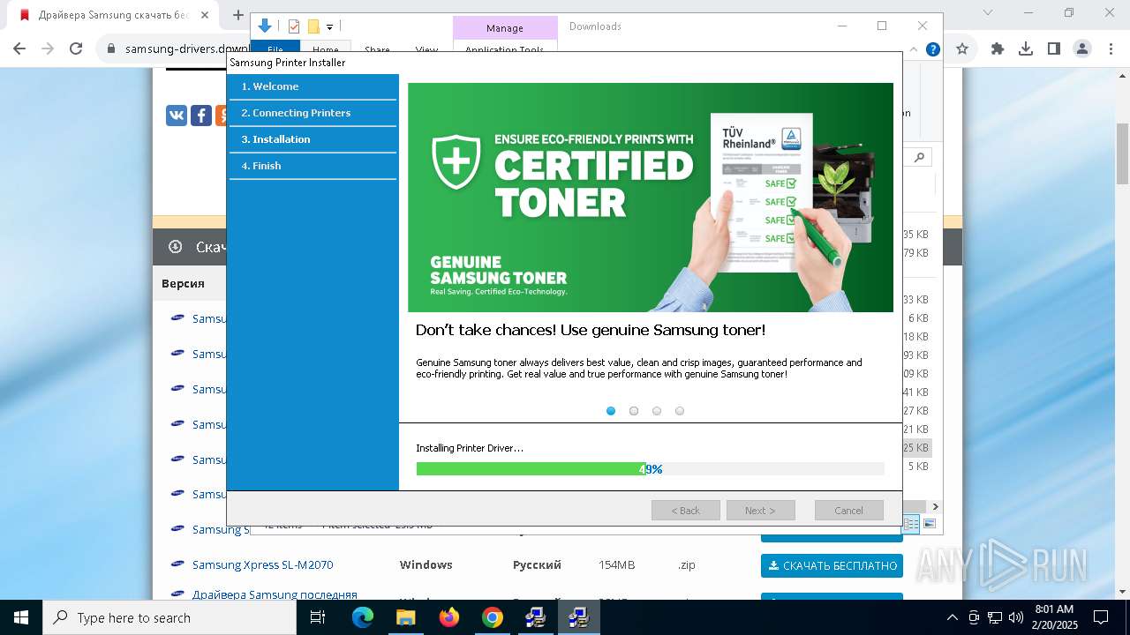The width and height of the screenshot is (1130, 635).
Task: Click the disabled Next button
Action: pyautogui.click(x=760, y=511)
